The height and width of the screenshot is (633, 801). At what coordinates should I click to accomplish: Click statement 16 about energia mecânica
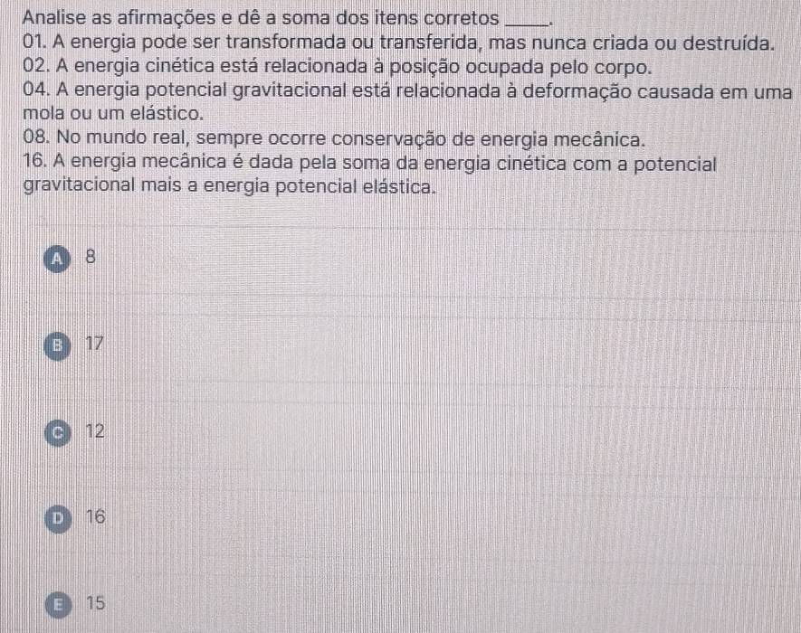[x=370, y=175]
